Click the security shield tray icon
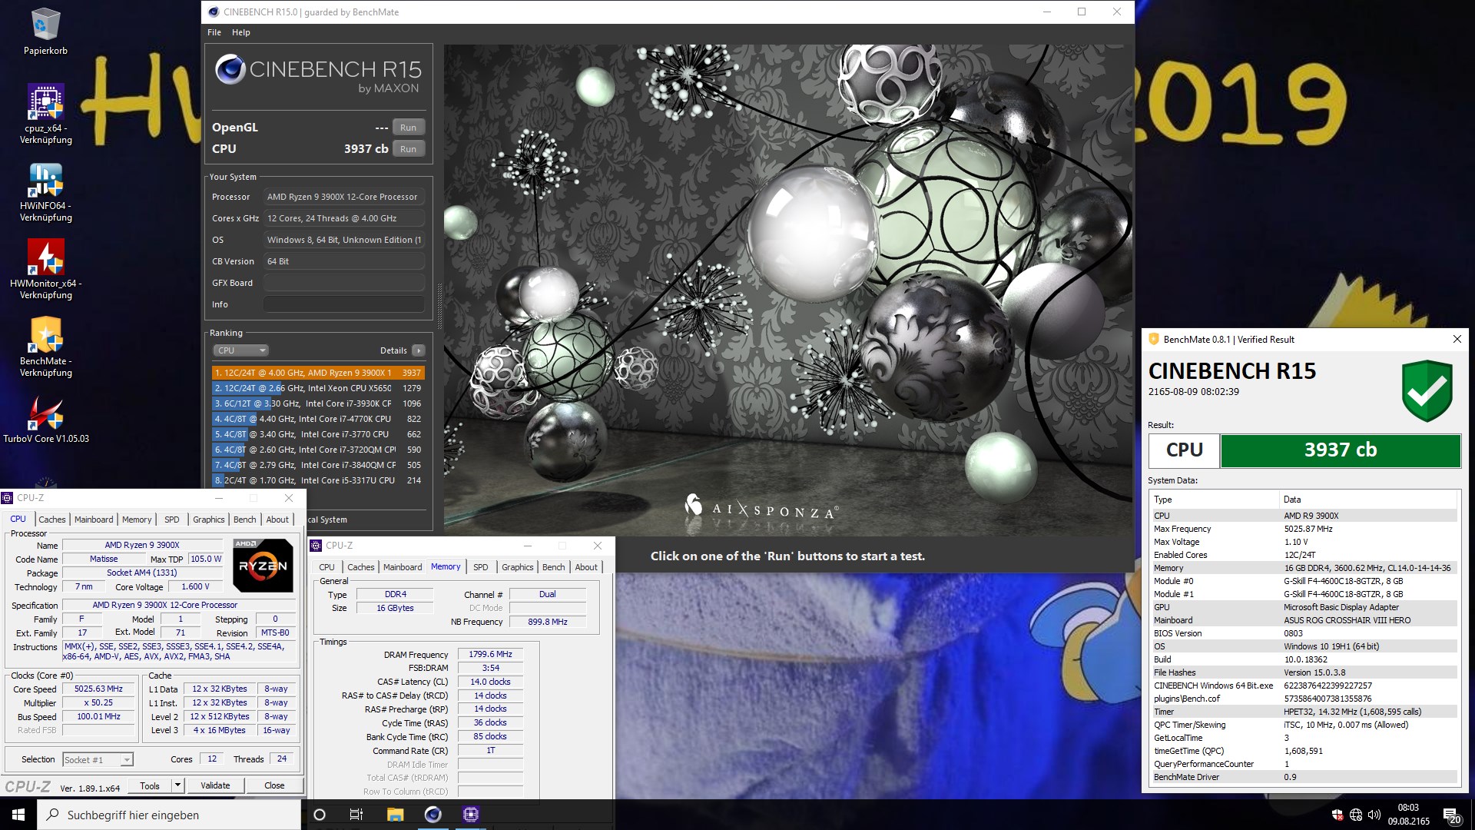 point(1337,815)
